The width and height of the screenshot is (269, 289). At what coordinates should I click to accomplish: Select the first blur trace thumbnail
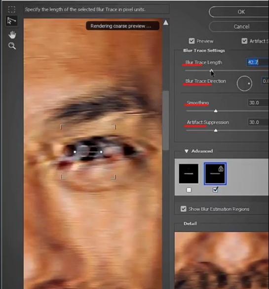click(189, 174)
